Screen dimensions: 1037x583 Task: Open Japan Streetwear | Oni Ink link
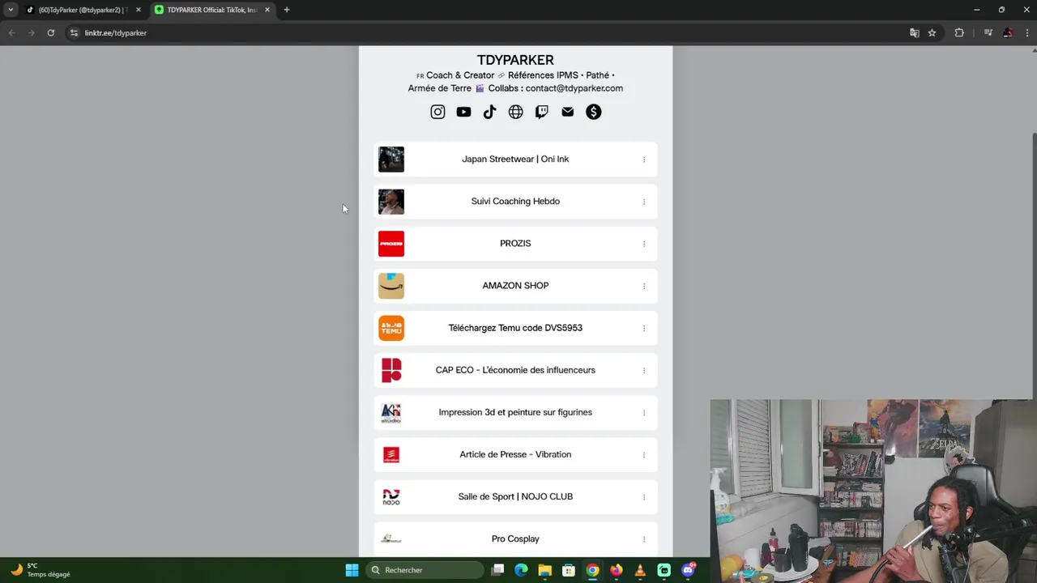tap(515, 160)
